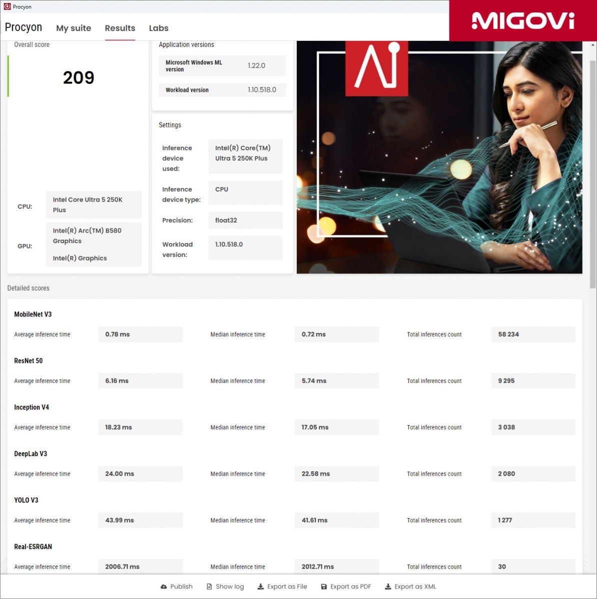The height and width of the screenshot is (599, 597).
Task: Click the Procyon app icon in title bar
Action: pos(7,7)
